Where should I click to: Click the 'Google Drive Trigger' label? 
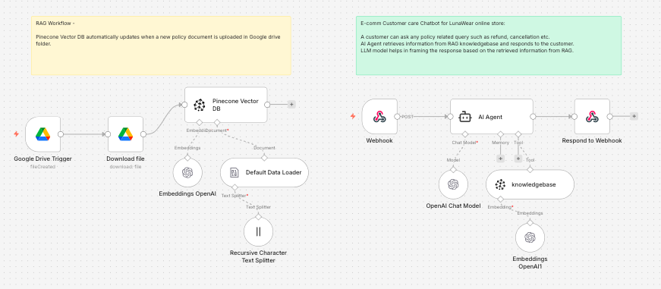coord(43,159)
